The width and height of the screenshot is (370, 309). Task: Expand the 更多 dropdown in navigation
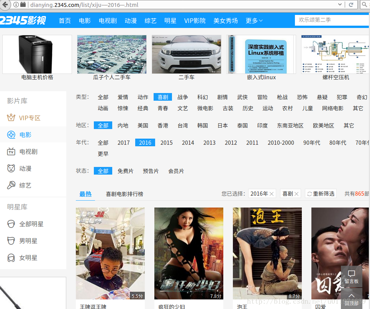254,21
